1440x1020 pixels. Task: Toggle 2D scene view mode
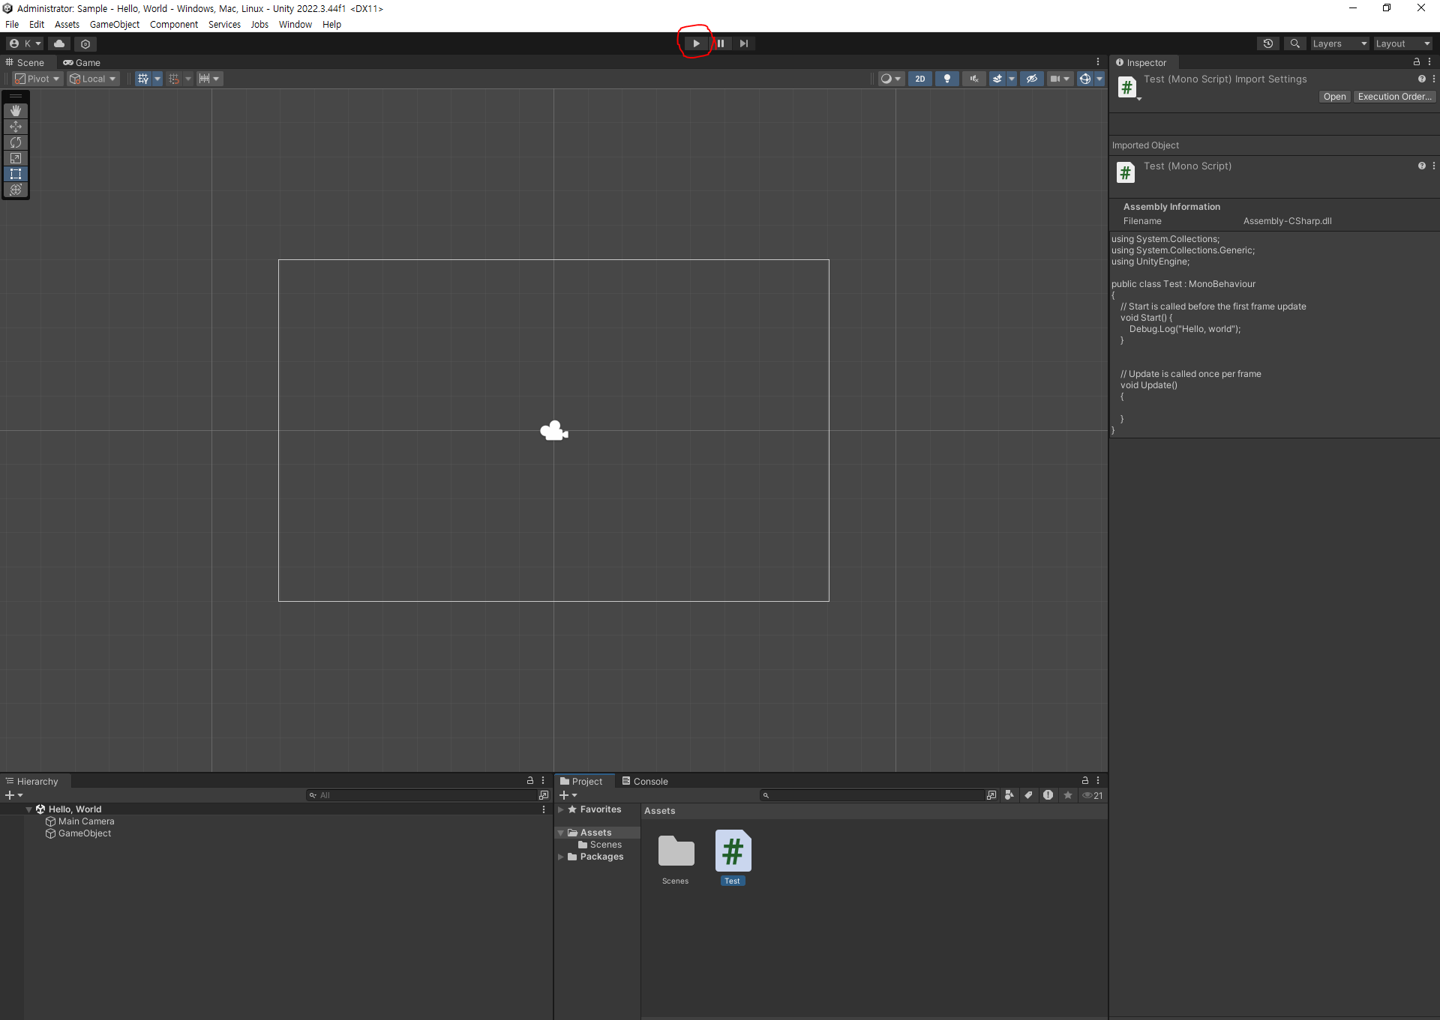(x=919, y=79)
